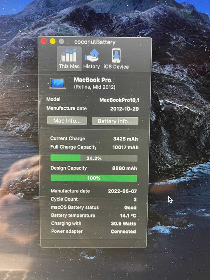Click the Power adapter label
210x280 pixels.
[x=67, y=231]
